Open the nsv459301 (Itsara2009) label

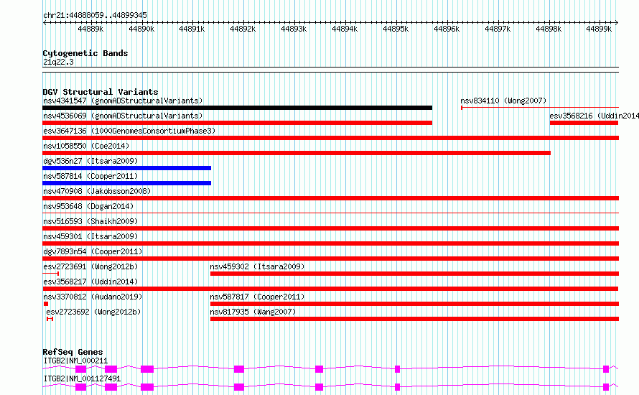click(90, 236)
